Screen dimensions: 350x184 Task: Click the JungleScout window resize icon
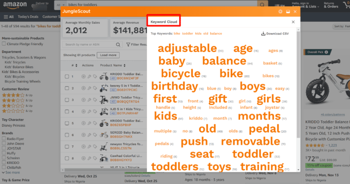[288, 11]
